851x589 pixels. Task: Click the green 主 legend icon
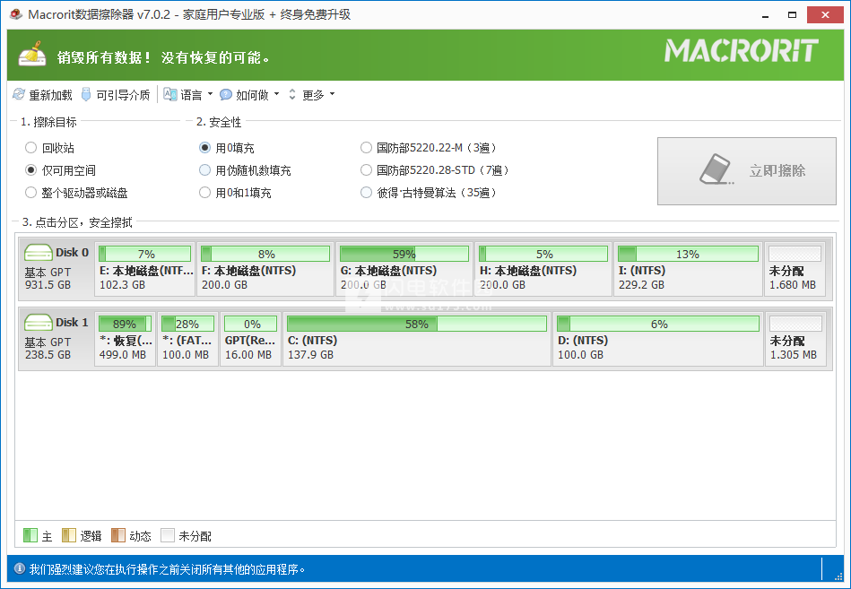click(30, 535)
